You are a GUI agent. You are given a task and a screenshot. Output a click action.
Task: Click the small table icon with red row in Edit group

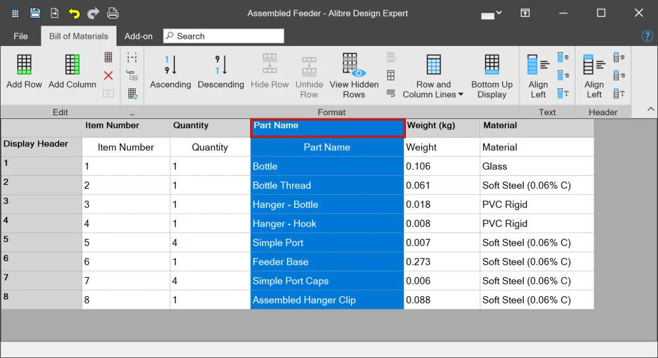point(109,57)
